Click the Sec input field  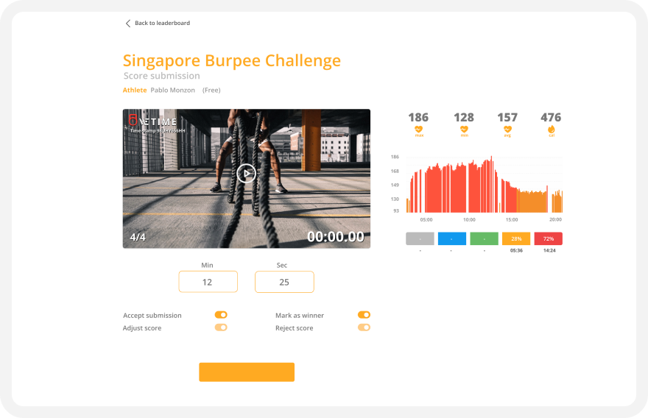pyautogui.click(x=284, y=282)
